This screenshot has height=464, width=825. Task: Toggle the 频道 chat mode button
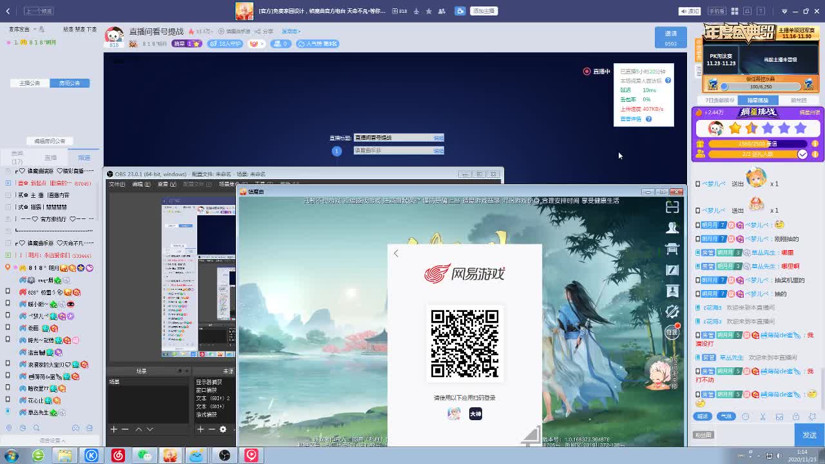[703, 416]
